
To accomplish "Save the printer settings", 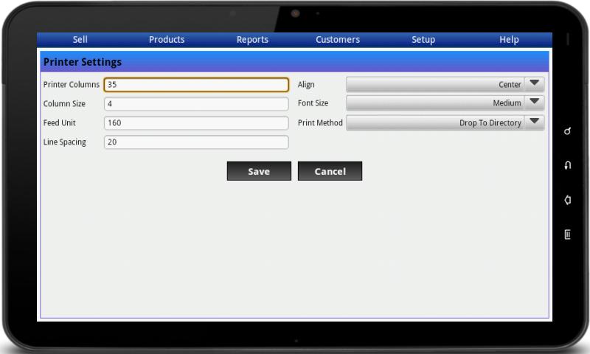I will tap(259, 171).
